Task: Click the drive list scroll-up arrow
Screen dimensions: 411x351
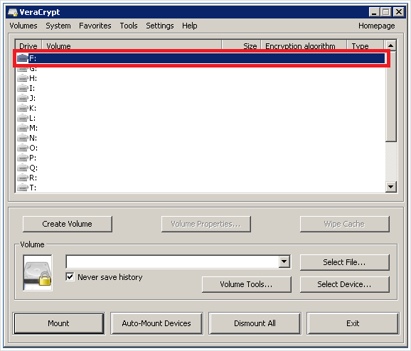Action: (x=391, y=45)
